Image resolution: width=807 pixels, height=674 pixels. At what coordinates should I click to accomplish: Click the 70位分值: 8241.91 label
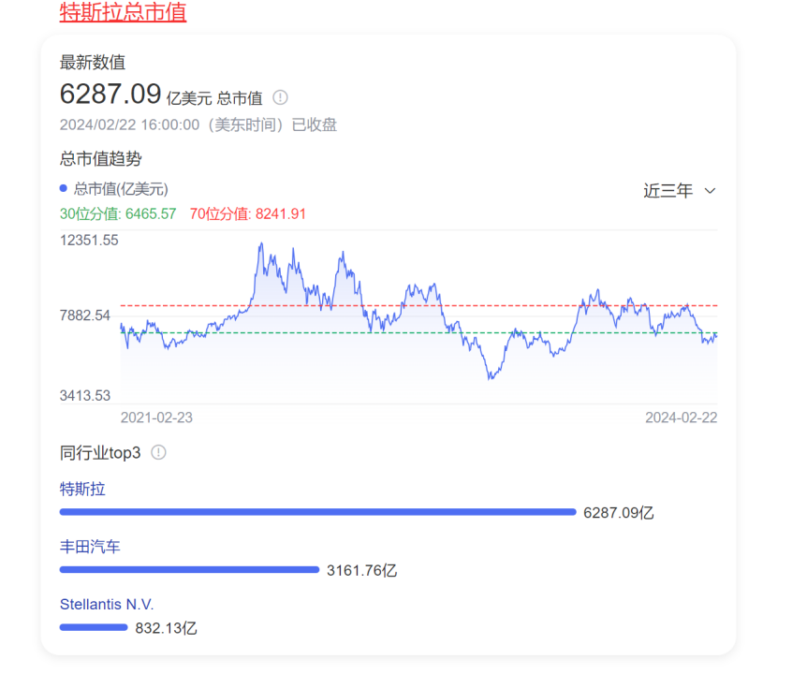pyautogui.click(x=247, y=213)
